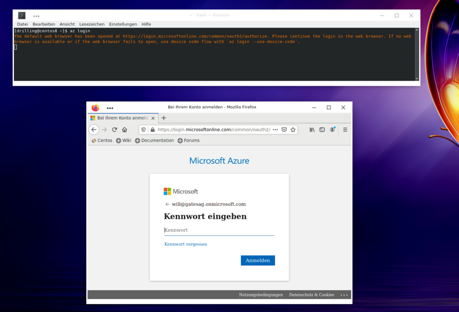This screenshot has height=312, width=459.
Task: Click the Firefox address bar URL
Action: [x=214, y=130]
